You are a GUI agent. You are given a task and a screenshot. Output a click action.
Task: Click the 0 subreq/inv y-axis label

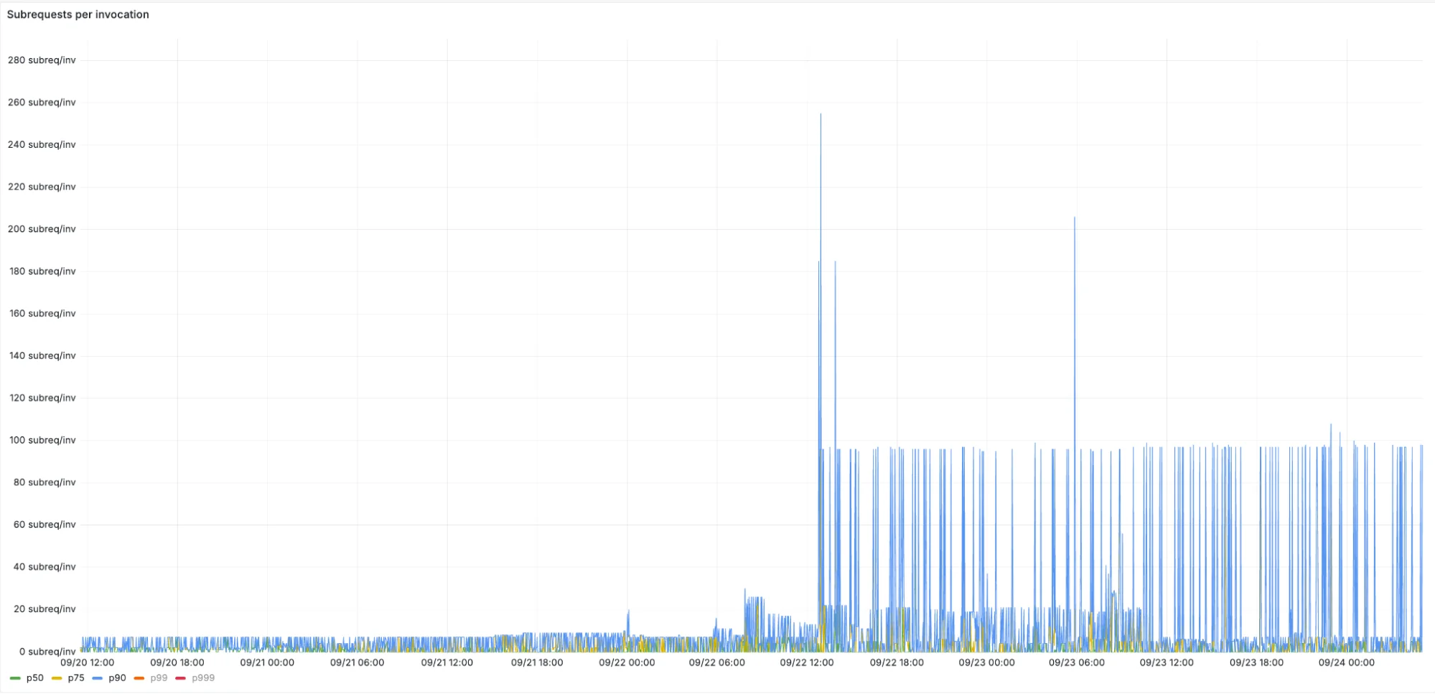[x=47, y=652]
